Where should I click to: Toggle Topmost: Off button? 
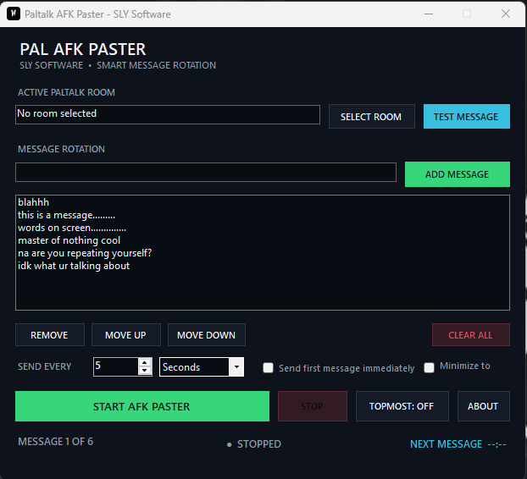(x=402, y=406)
